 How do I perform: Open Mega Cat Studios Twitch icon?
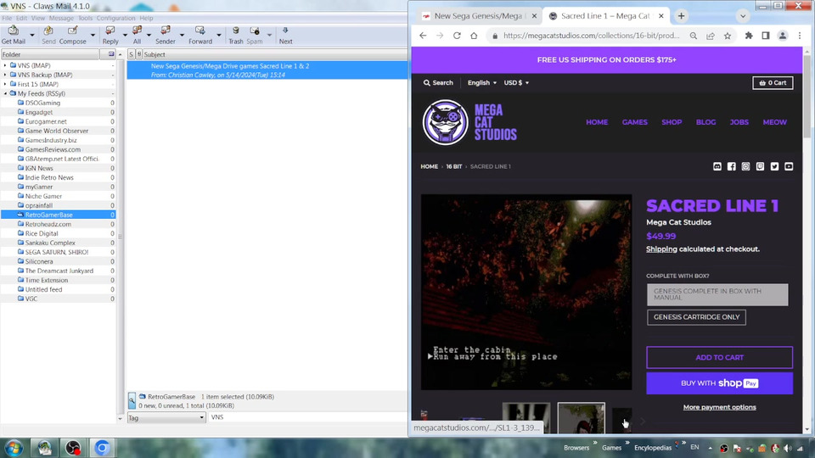pyautogui.click(x=760, y=166)
